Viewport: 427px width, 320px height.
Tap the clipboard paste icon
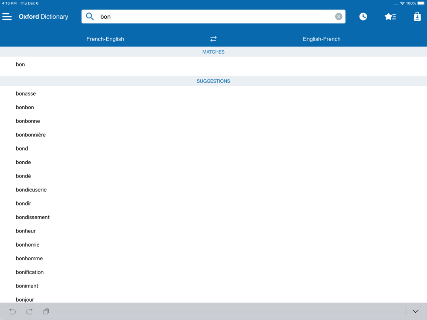(46, 311)
